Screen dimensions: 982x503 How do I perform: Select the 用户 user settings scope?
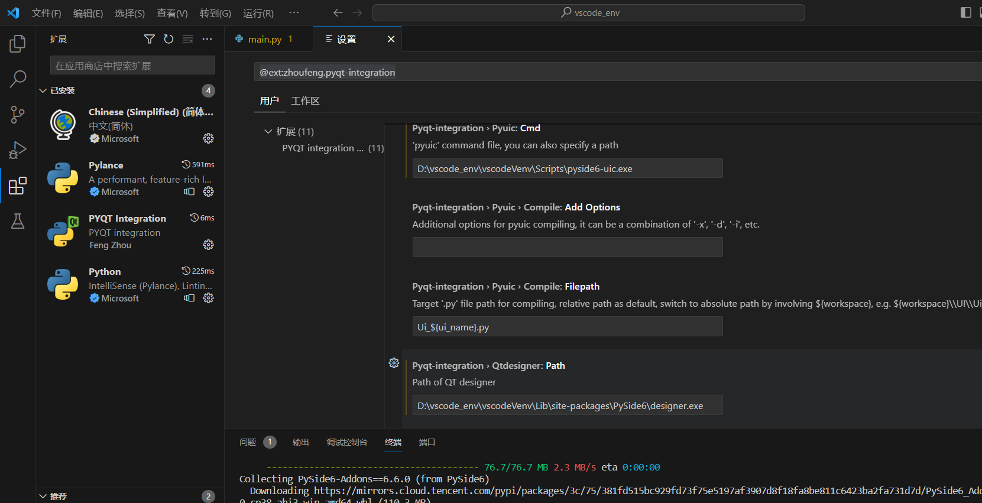coord(270,100)
